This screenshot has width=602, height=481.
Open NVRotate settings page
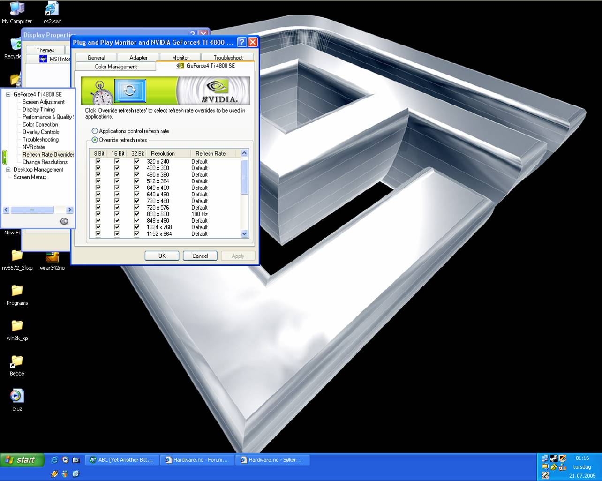coord(34,147)
